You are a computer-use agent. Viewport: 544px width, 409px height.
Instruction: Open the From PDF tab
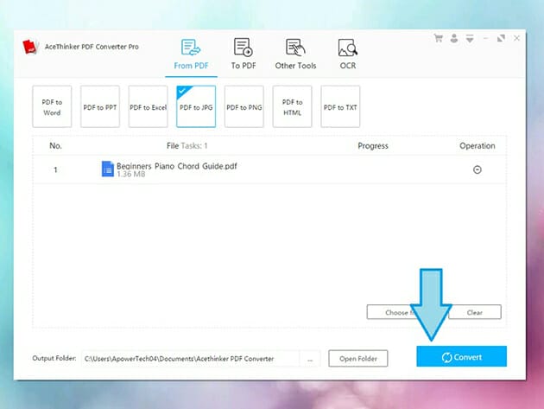[190, 54]
